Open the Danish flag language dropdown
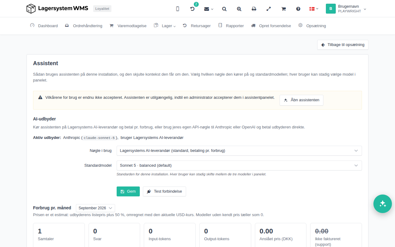The width and height of the screenshot is (395, 247). click(314, 9)
